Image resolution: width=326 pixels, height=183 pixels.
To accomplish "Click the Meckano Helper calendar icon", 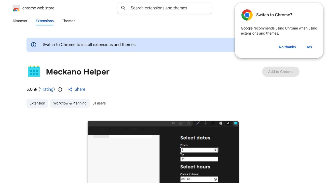I will (34, 71).
